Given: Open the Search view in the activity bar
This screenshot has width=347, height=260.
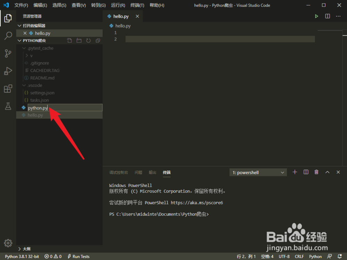Looking at the screenshot, I should coord(8,36).
